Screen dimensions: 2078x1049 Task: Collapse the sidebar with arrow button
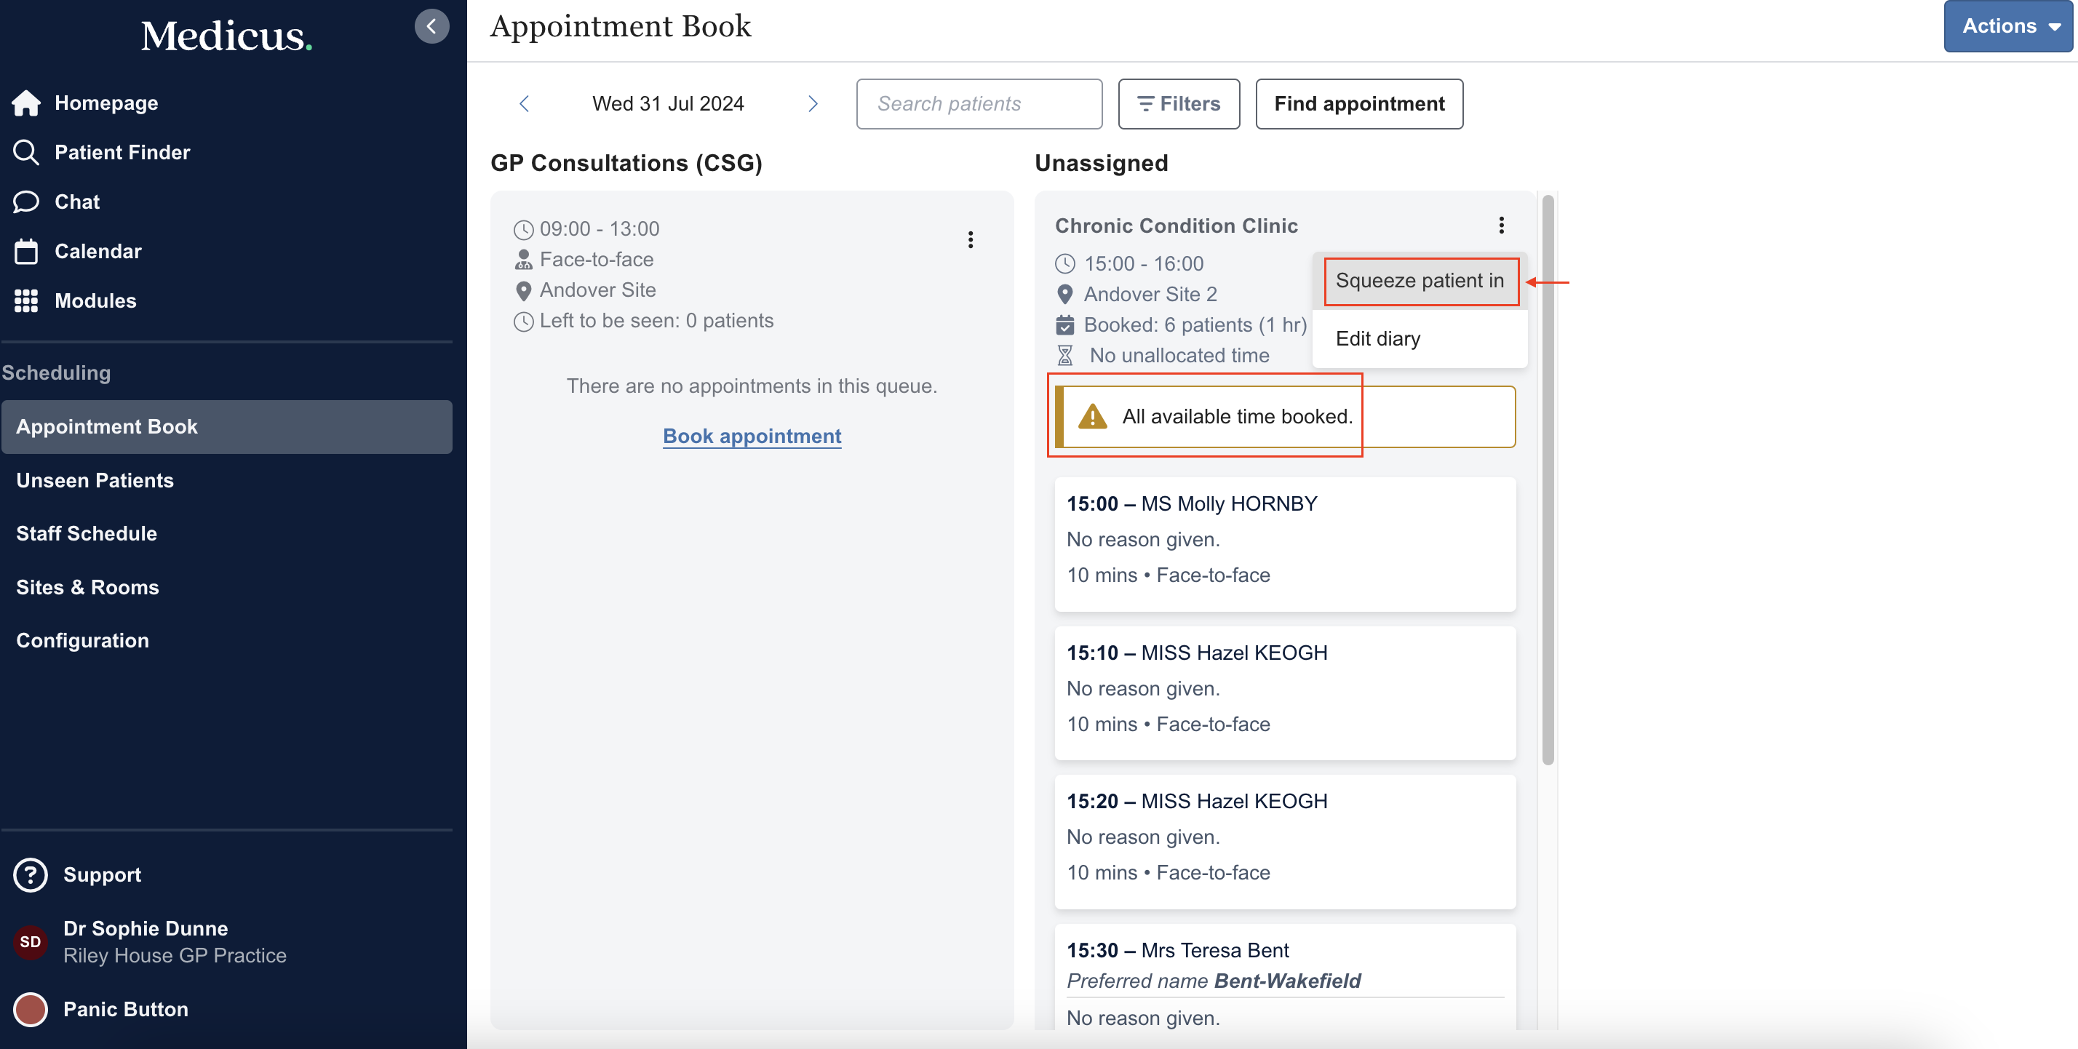point(431,27)
